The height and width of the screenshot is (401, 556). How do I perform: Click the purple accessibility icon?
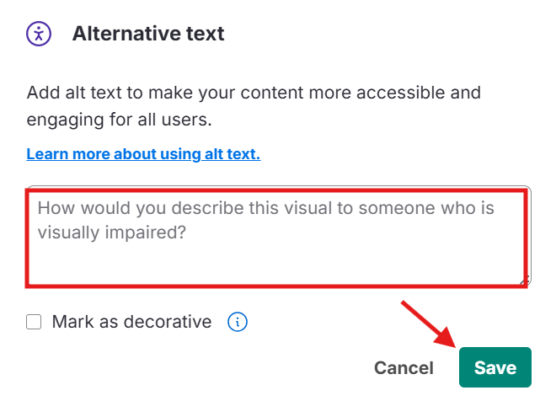(x=39, y=34)
